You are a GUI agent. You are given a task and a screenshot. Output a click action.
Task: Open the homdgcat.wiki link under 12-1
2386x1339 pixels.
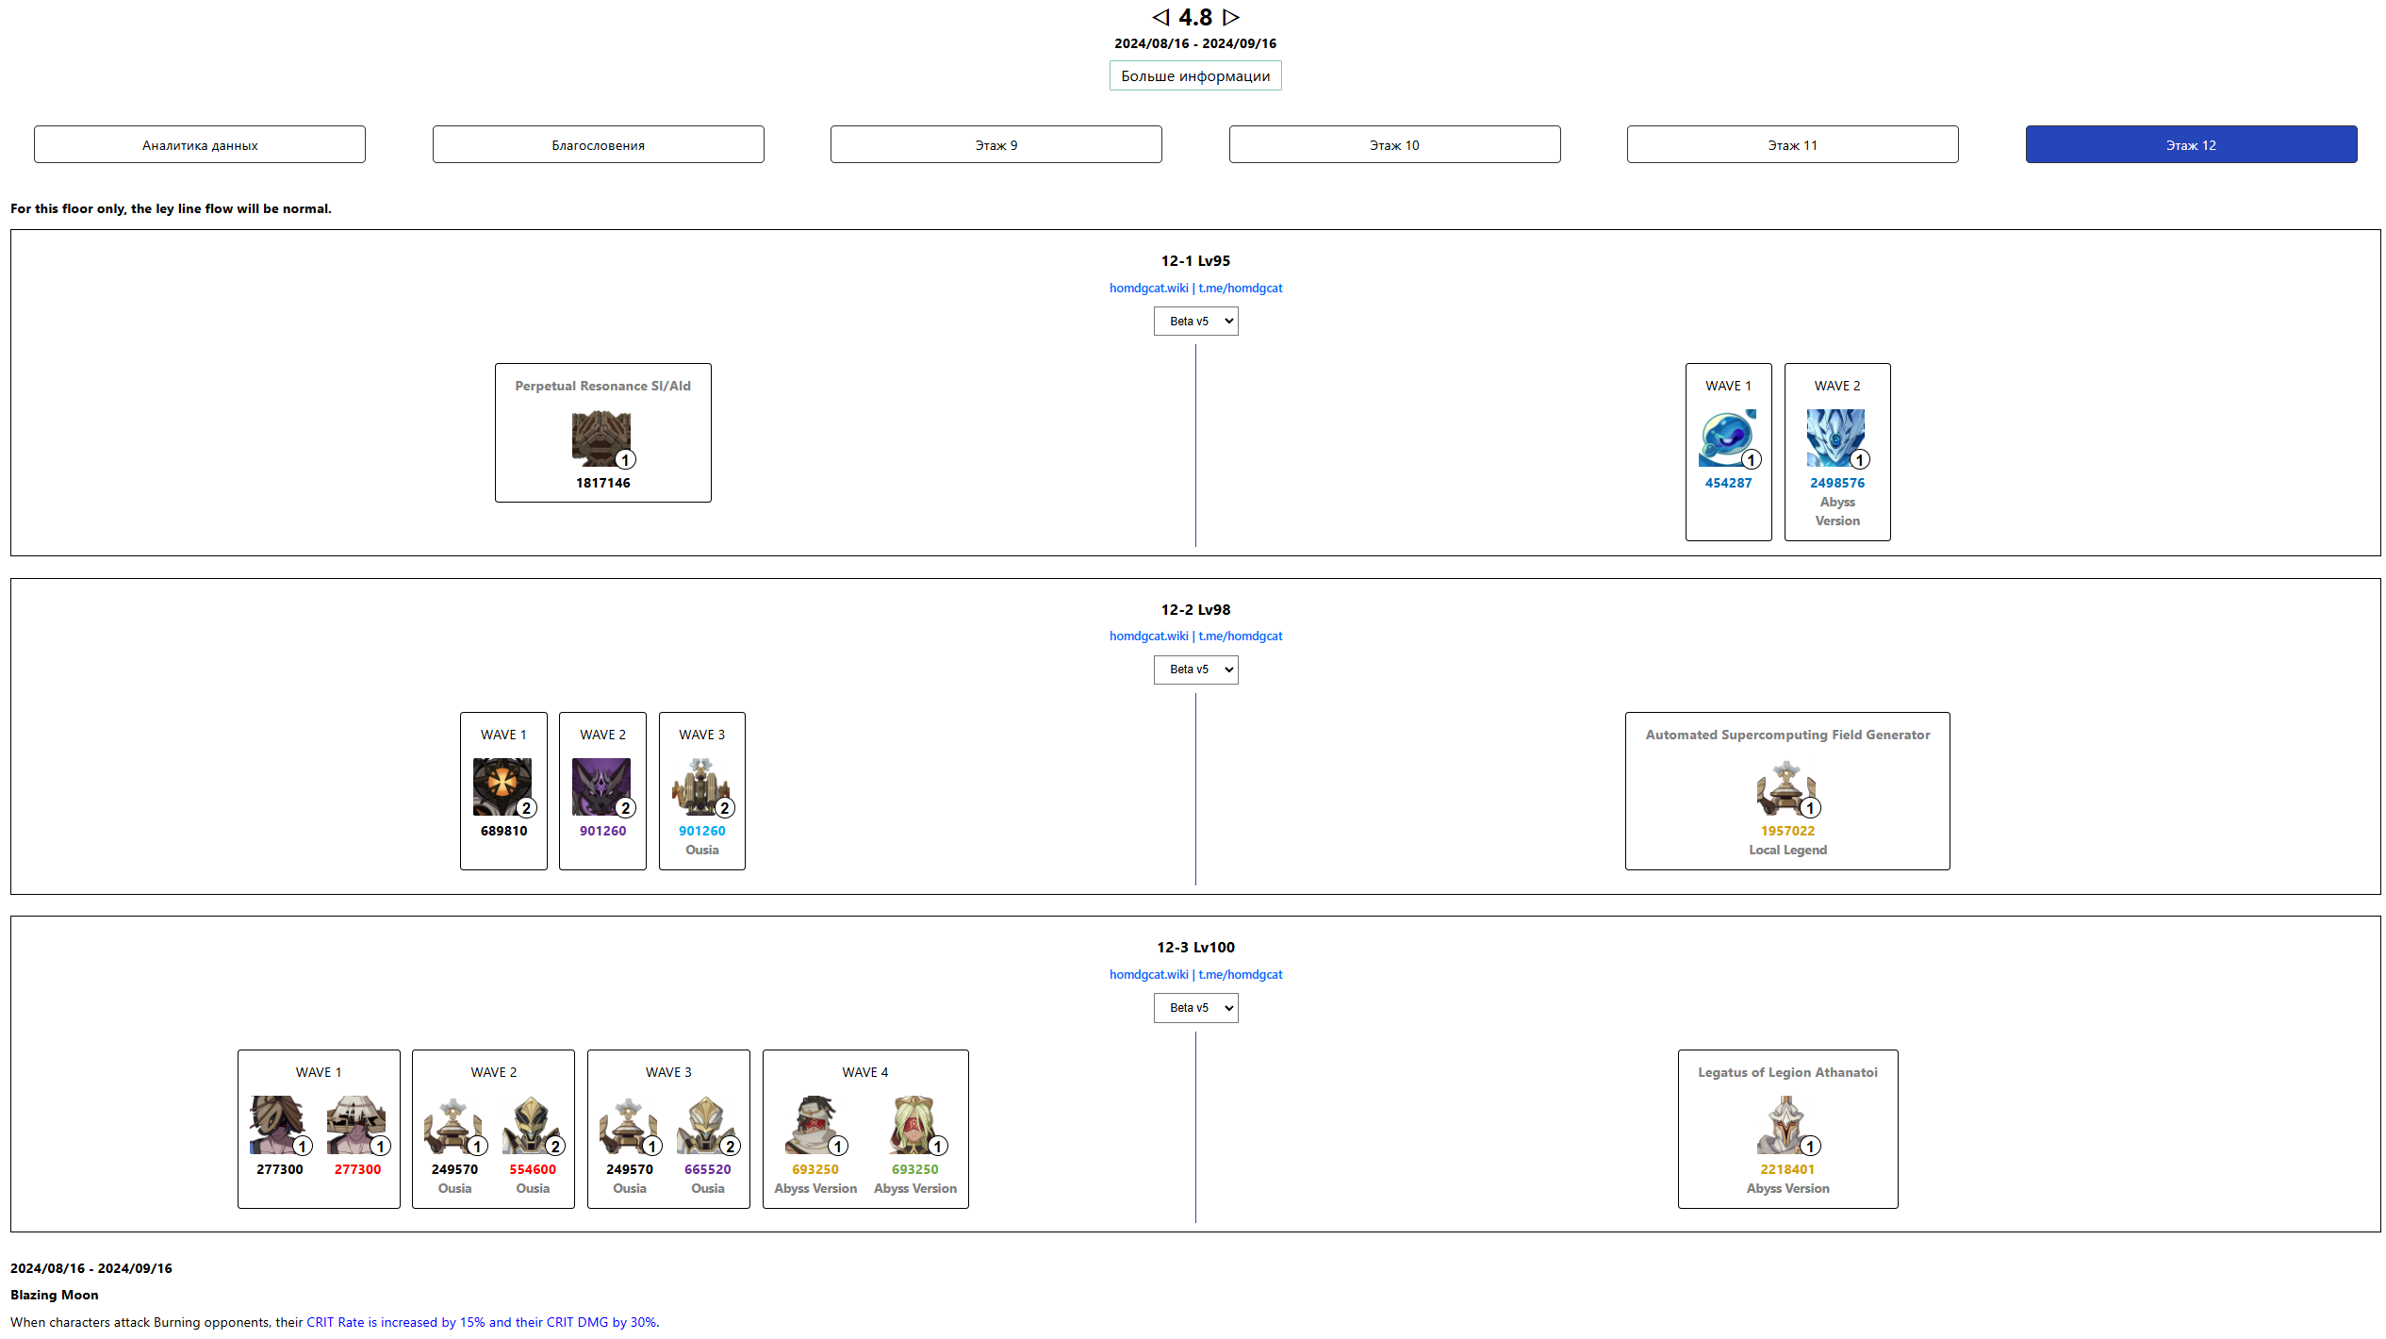coord(1148,289)
